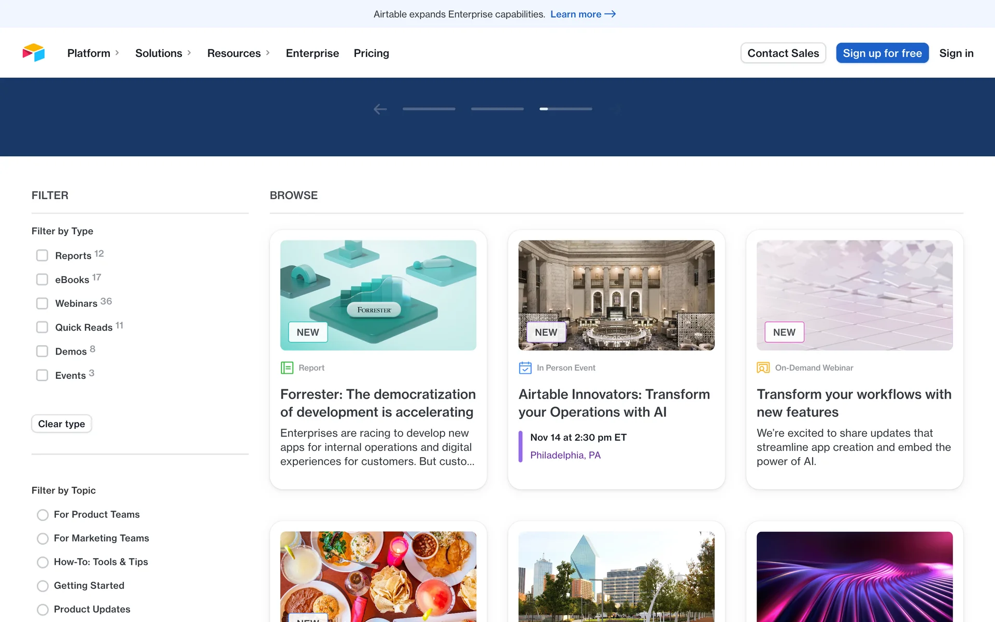Click the green Report type icon
Screen dimensions: 995x622
tap(287, 367)
